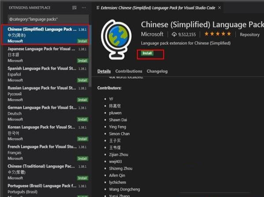
Task: Switch to the Changelog tab
Action: 158,71
